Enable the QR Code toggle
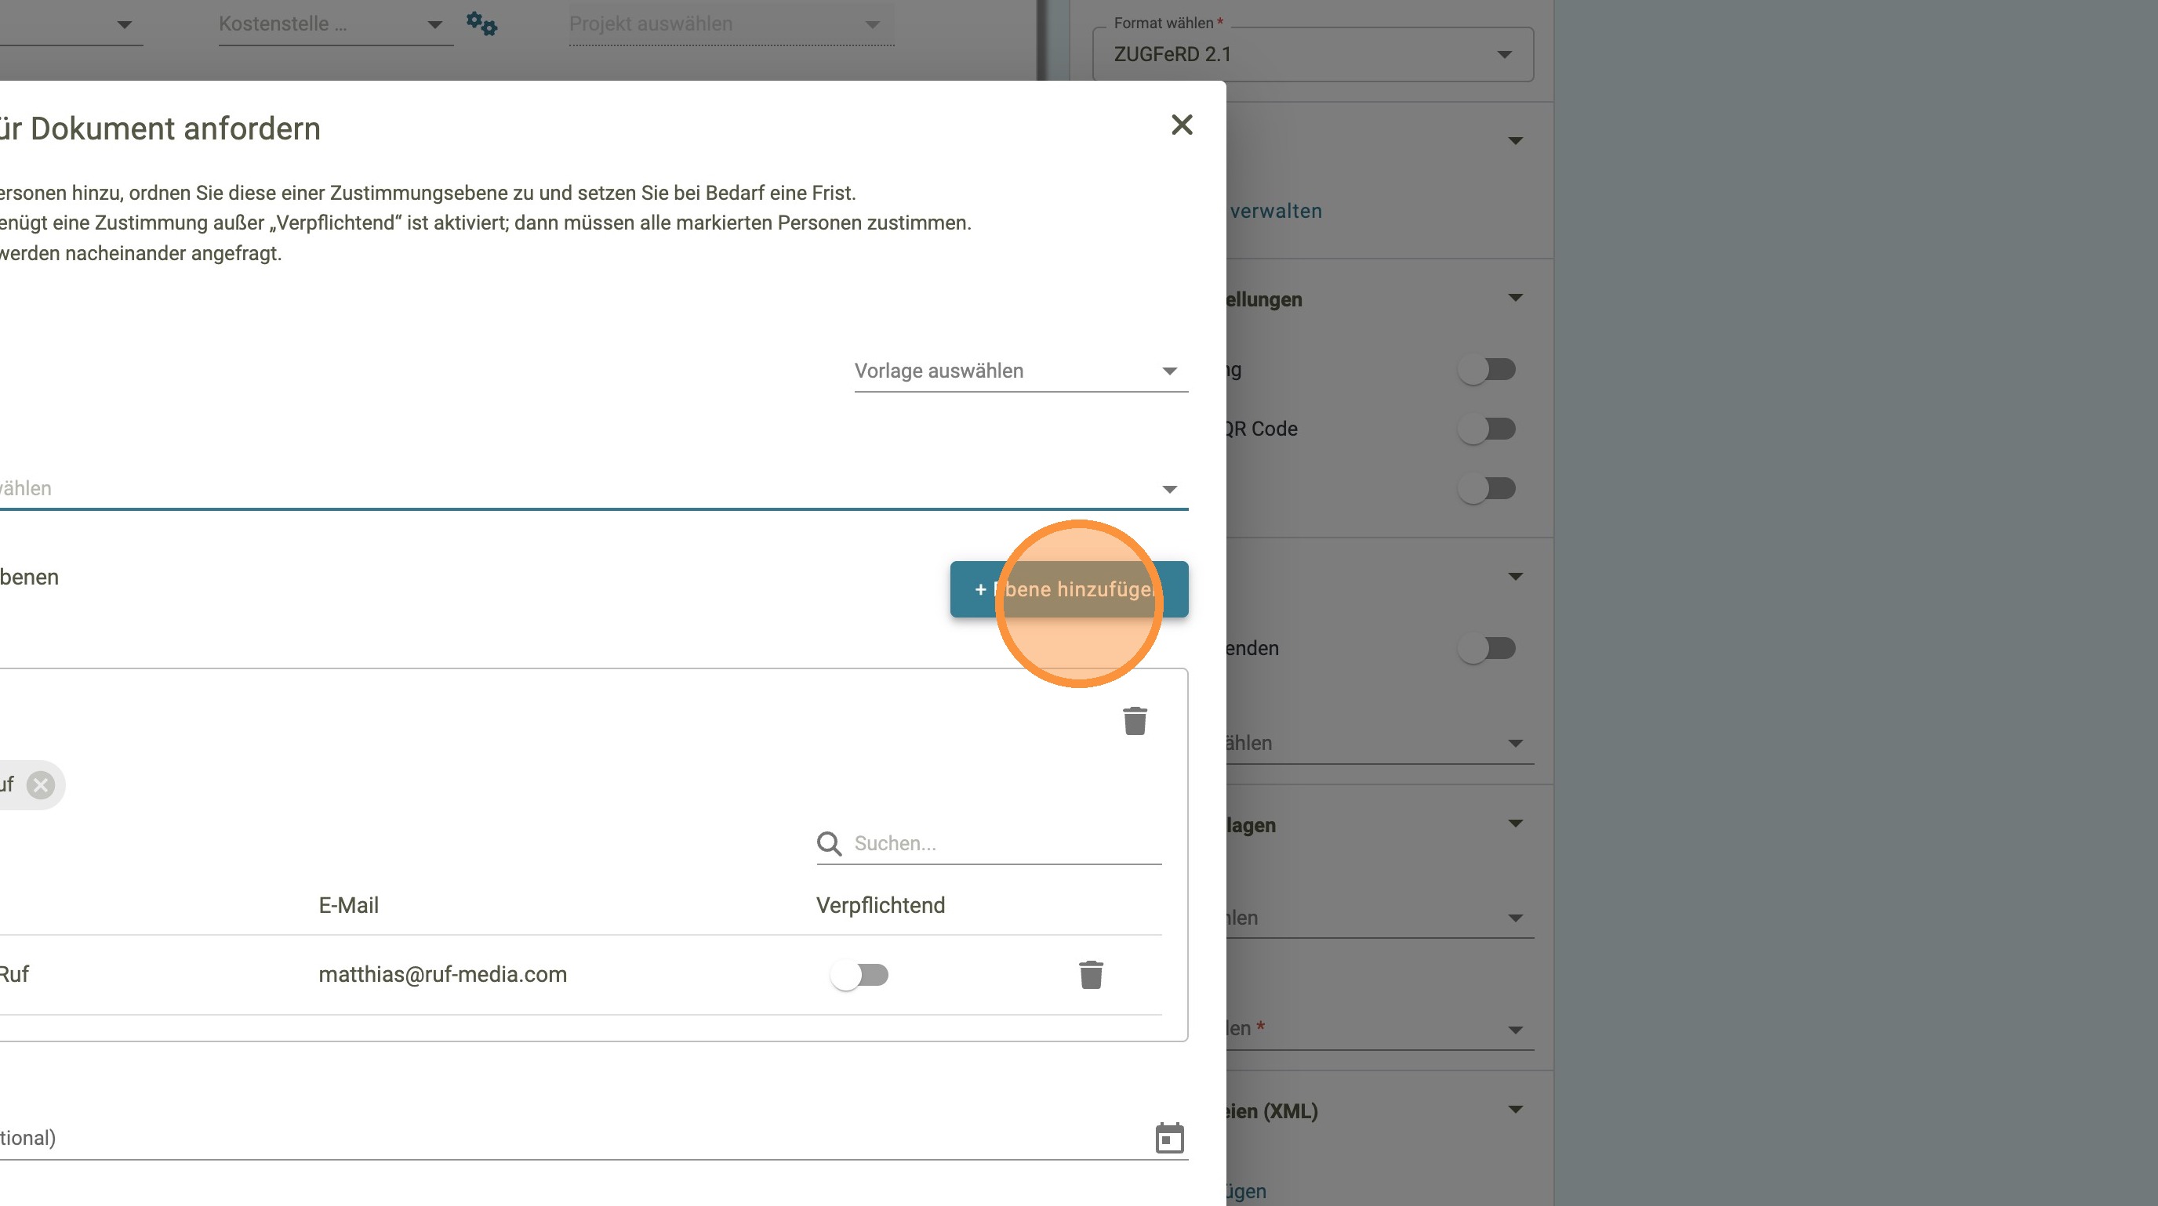The height and width of the screenshot is (1206, 2158). [x=1487, y=429]
